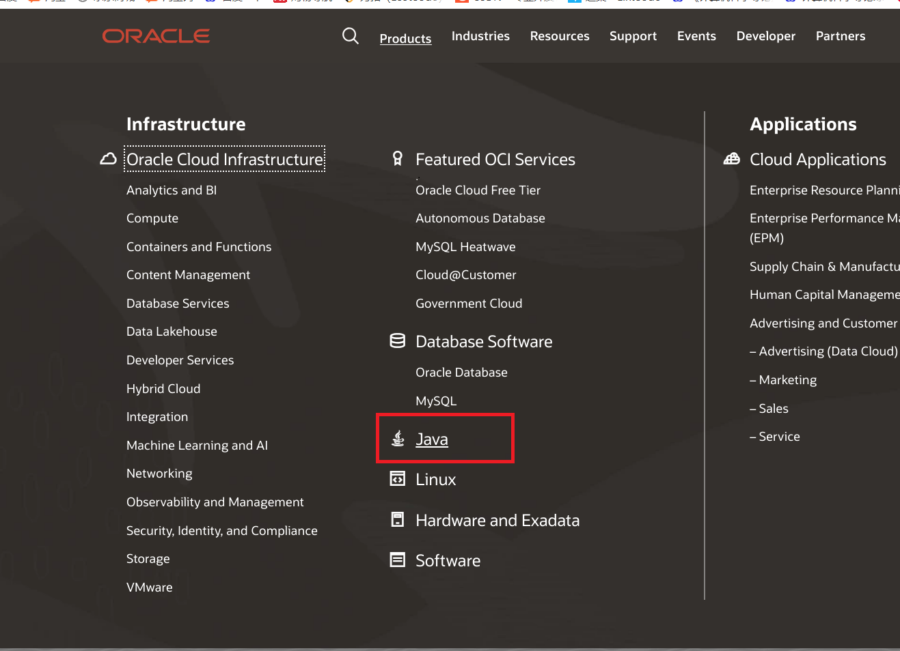The width and height of the screenshot is (900, 651).
Task: Go to Advertising and Customer Experience
Action: 825,323
